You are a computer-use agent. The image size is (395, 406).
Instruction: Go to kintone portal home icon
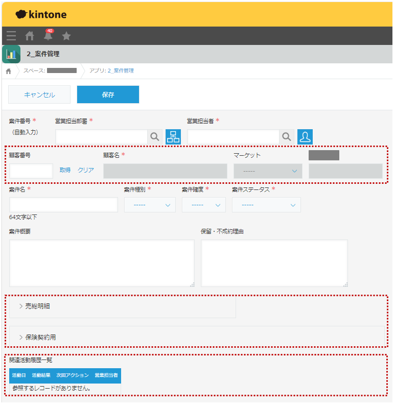(30, 36)
